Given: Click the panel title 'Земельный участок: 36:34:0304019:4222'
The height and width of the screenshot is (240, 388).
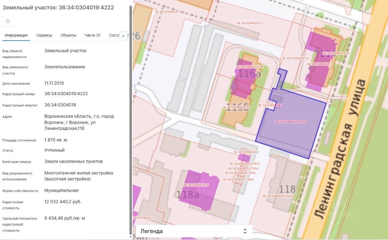Looking at the screenshot, I should click(58, 8).
